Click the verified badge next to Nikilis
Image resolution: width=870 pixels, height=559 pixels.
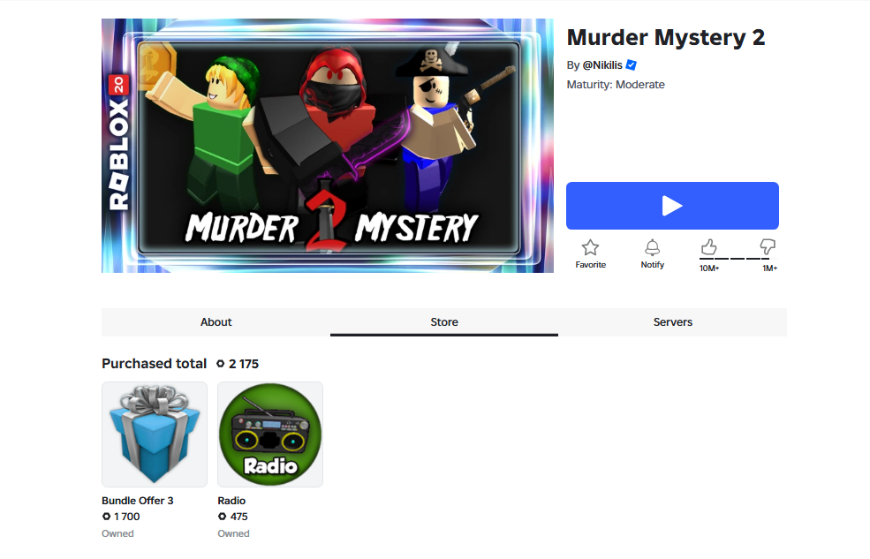click(631, 64)
